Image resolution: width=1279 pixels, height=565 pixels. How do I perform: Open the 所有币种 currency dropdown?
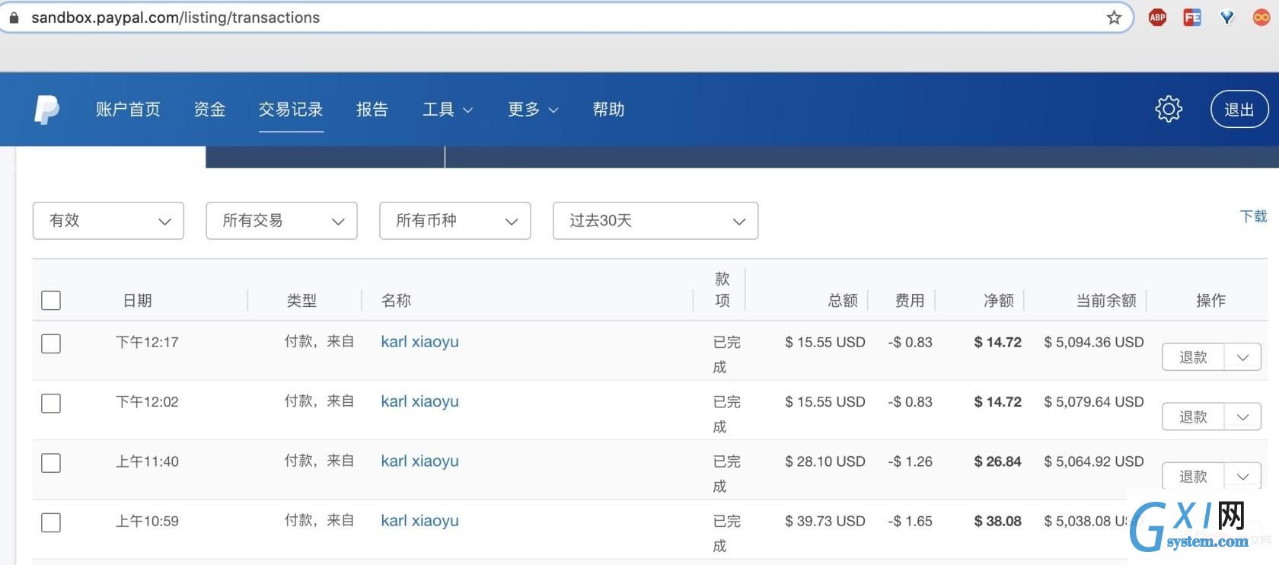click(455, 221)
